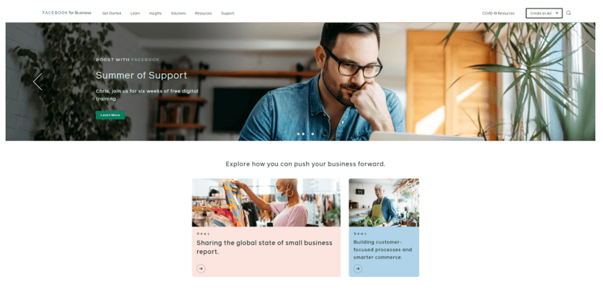Open the Insights menu
The width and height of the screenshot is (603, 297).
coord(156,13)
